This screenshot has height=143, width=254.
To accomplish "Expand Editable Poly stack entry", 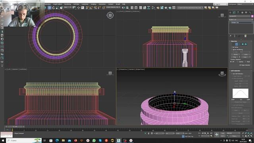I will [x=230, y=23].
